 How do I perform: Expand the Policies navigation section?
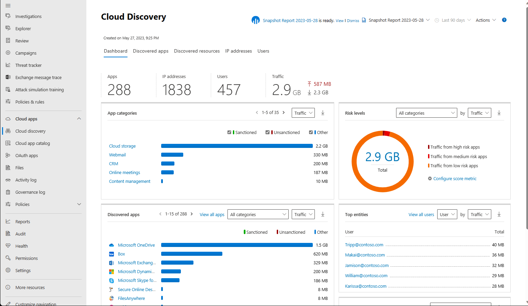point(79,204)
